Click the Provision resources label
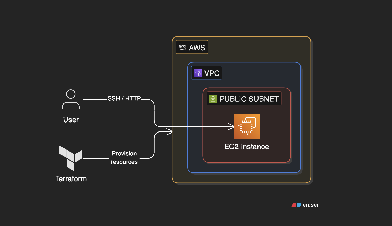Screen dimensions: 392x226 [x=124, y=157]
